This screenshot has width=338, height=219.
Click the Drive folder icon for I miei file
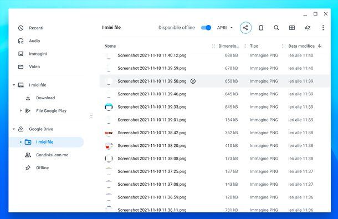(x=28, y=142)
